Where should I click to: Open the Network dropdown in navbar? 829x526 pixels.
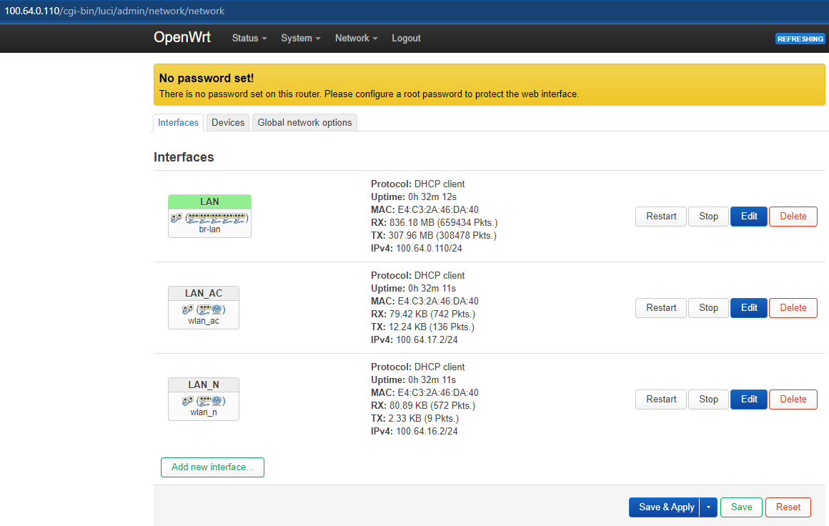pyautogui.click(x=356, y=39)
